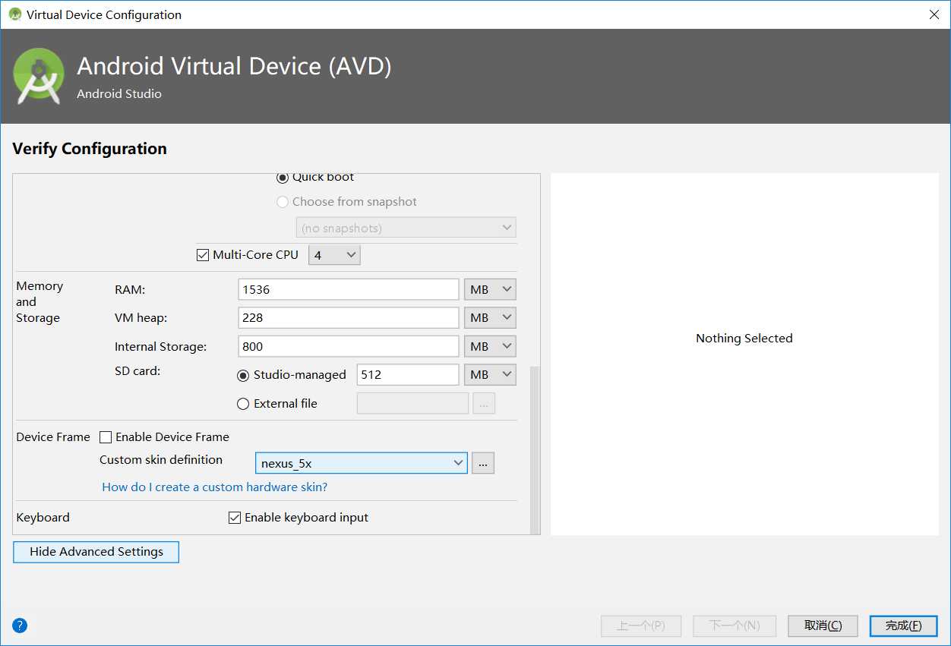Open RAM unit MB dropdown
Image resolution: width=951 pixels, height=646 pixels.
tap(490, 289)
